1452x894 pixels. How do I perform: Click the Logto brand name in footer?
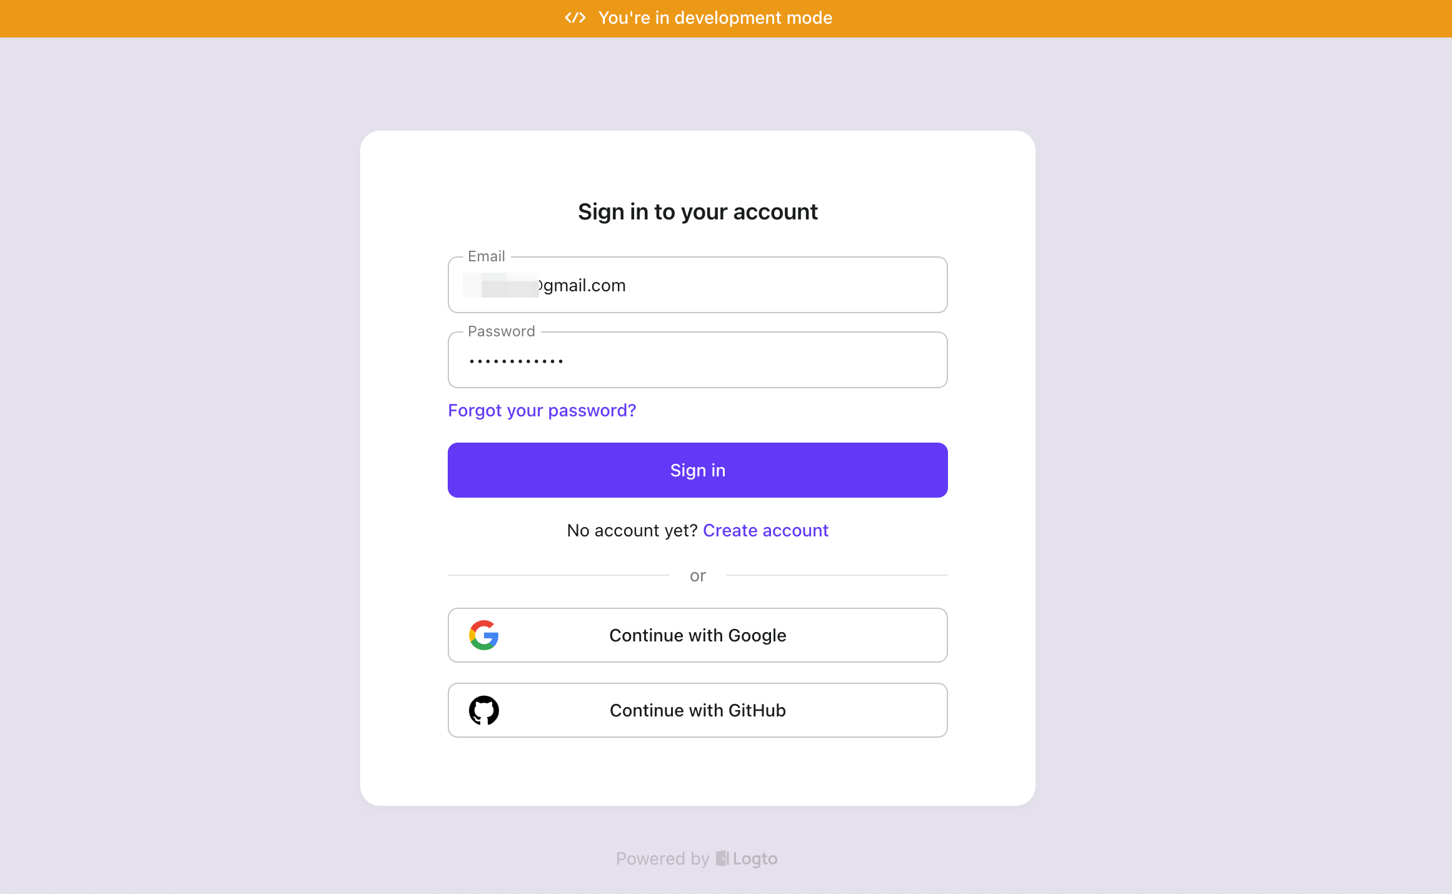coord(755,858)
